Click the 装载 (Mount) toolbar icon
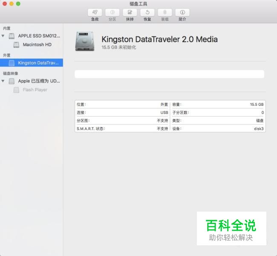The width and height of the screenshot is (277, 256). point(164,12)
